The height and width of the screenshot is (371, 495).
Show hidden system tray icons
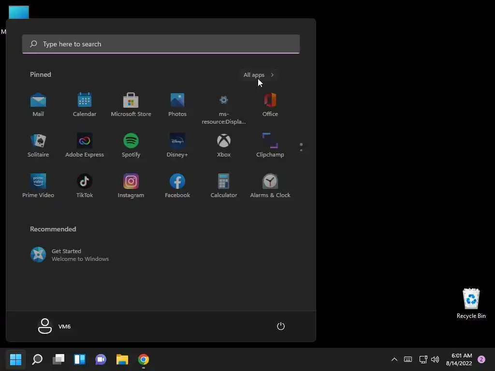(x=394, y=359)
